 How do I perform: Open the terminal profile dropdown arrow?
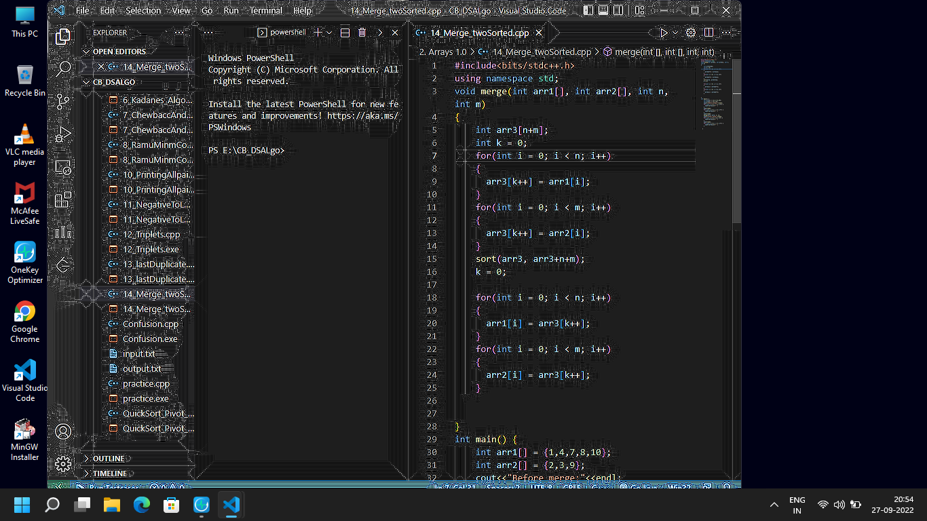coord(330,32)
